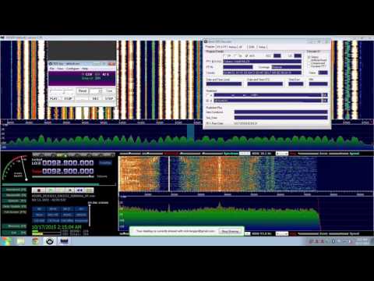Select the Program tab in RDS decoder
The height and width of the screenshot is (281, 374).
click(x=210, y=47)
